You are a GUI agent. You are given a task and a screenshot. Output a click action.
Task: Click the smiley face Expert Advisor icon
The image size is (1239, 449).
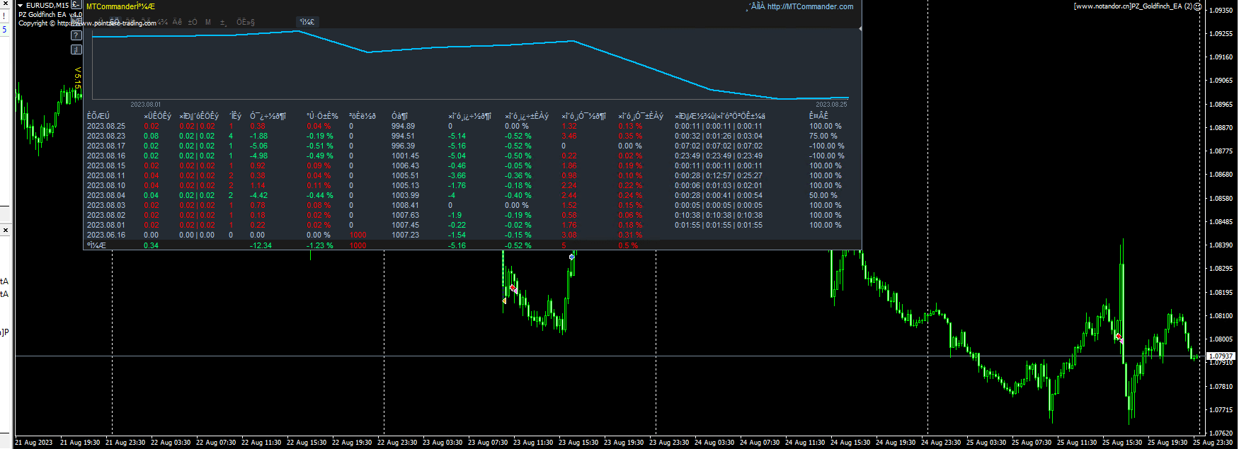tap(1197, 6)
